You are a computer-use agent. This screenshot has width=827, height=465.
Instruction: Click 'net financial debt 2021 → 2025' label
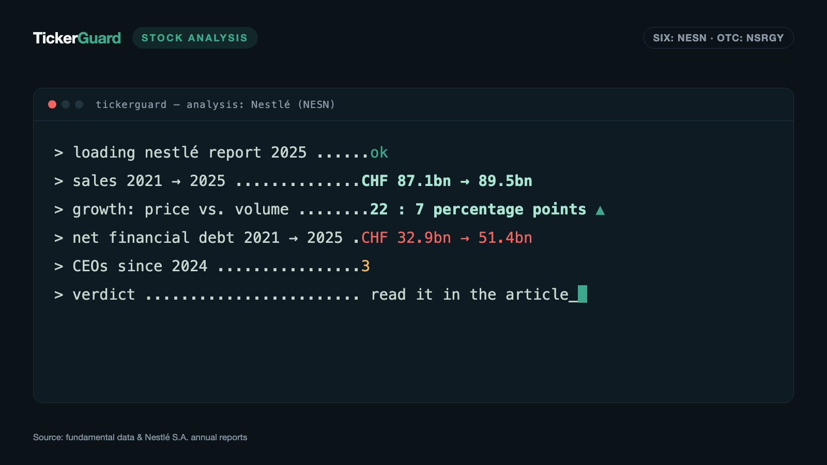(x=208, y=238)
